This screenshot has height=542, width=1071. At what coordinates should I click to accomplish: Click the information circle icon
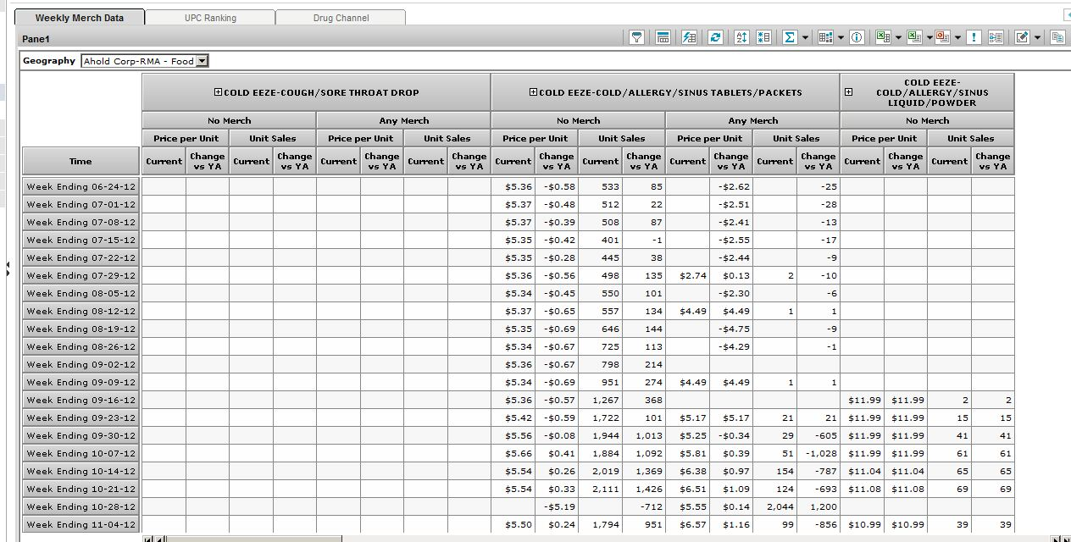[857, 37]
